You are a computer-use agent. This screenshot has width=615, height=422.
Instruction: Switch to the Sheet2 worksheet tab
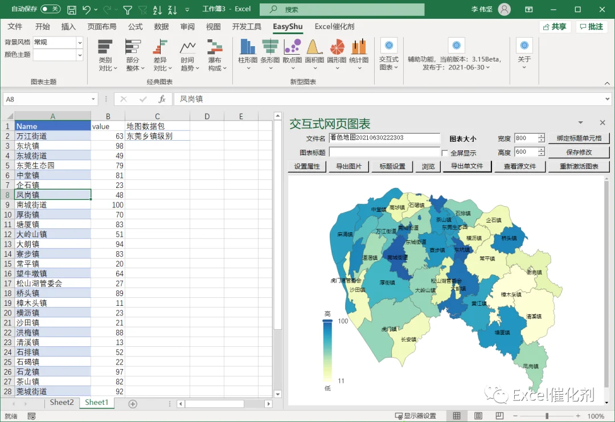pyautogui.click(x=61, y=403)
